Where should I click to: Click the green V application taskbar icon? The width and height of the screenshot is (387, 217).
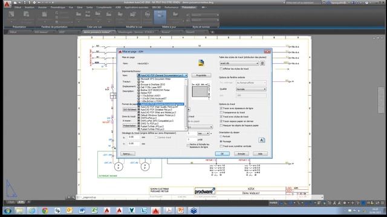[132, 210]
